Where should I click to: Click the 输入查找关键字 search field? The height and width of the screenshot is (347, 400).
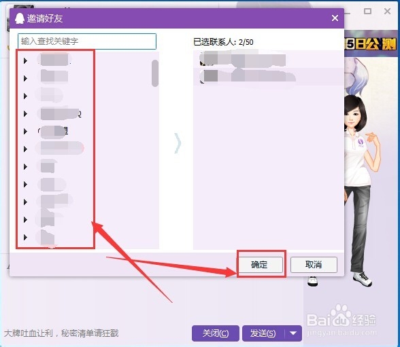87,41
